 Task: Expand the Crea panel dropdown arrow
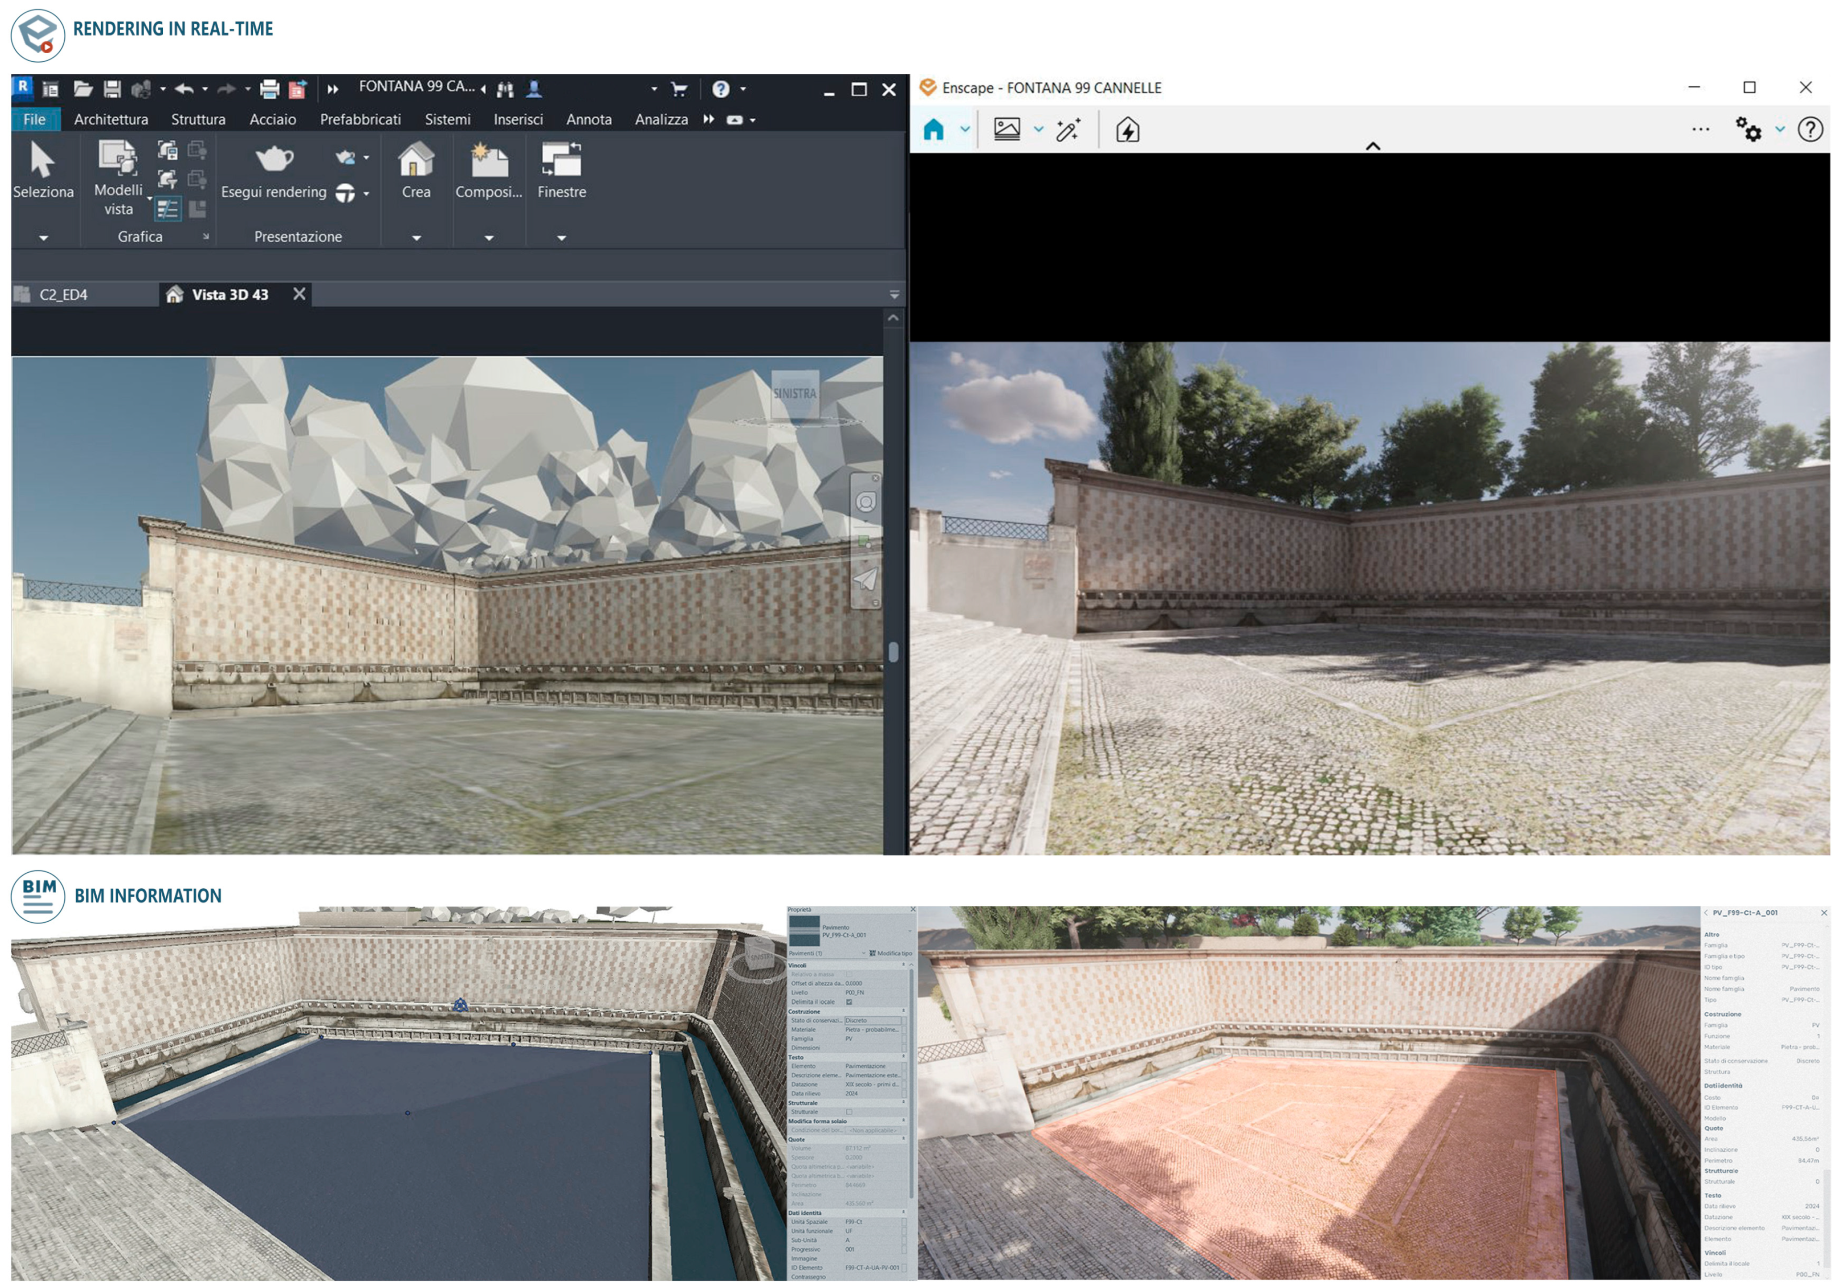[416, 238]
